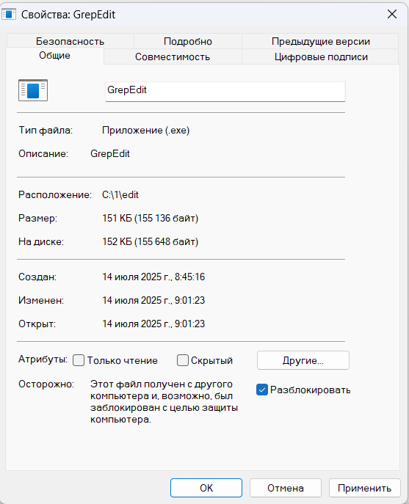This screenshot has height=504, width=409.
Task: Click the Отмена button
Action: [286, 488]
